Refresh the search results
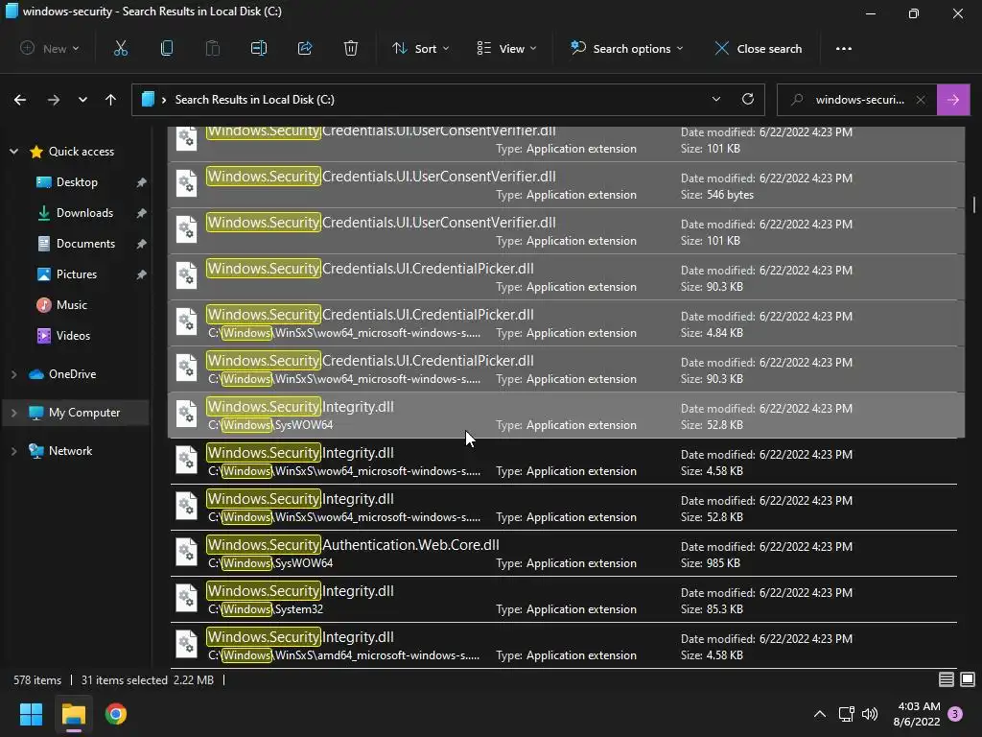This screenshot has height=737, width=982. tap(748, 99)
